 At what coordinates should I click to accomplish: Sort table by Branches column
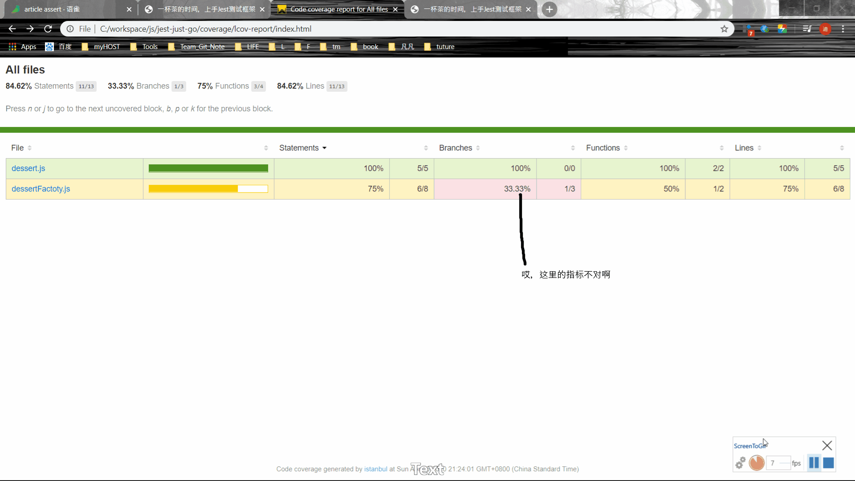[456, 148]
